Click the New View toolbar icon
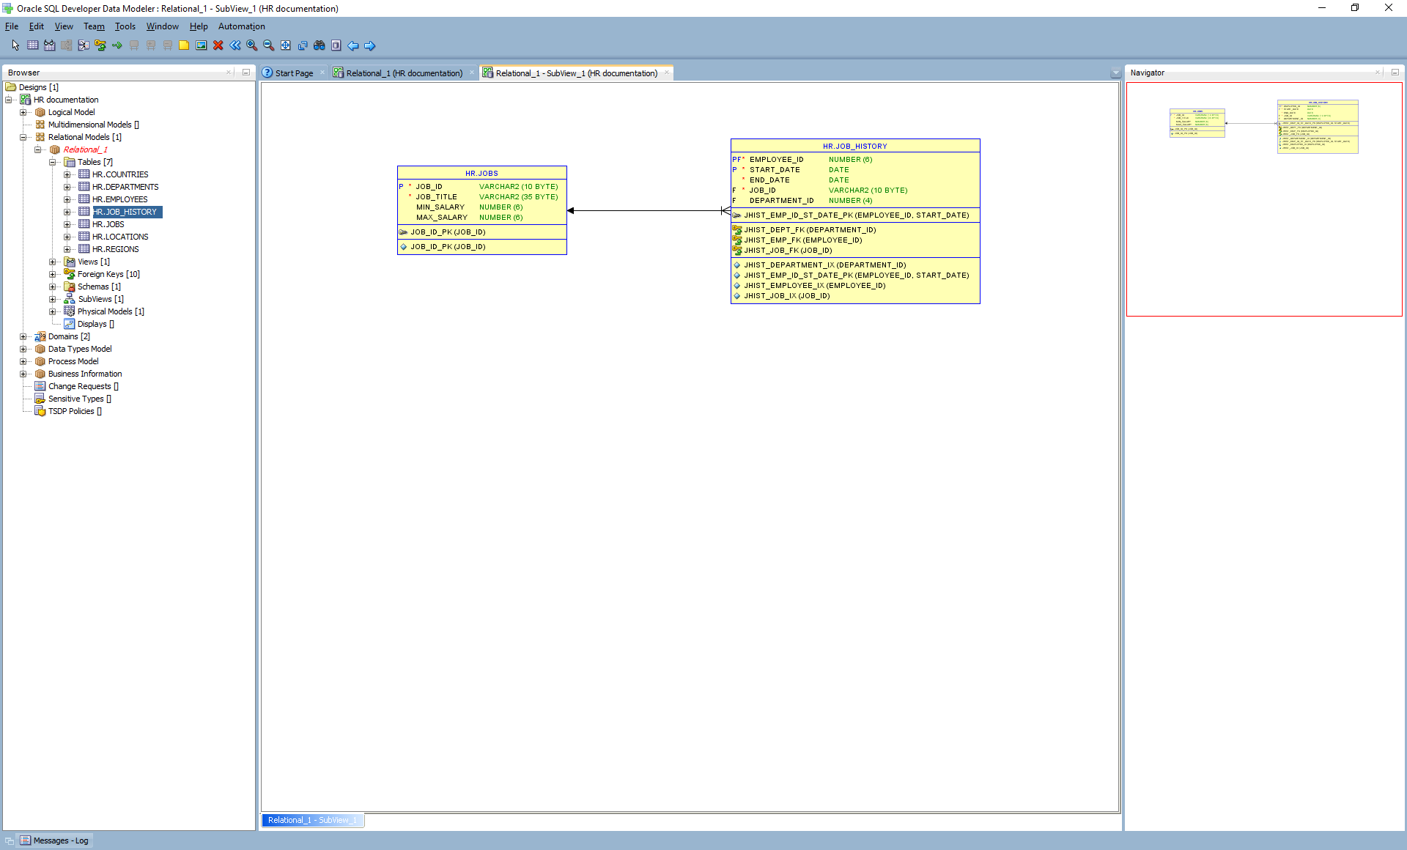This screenshot has width=1407, height=850. coord(49,45)
